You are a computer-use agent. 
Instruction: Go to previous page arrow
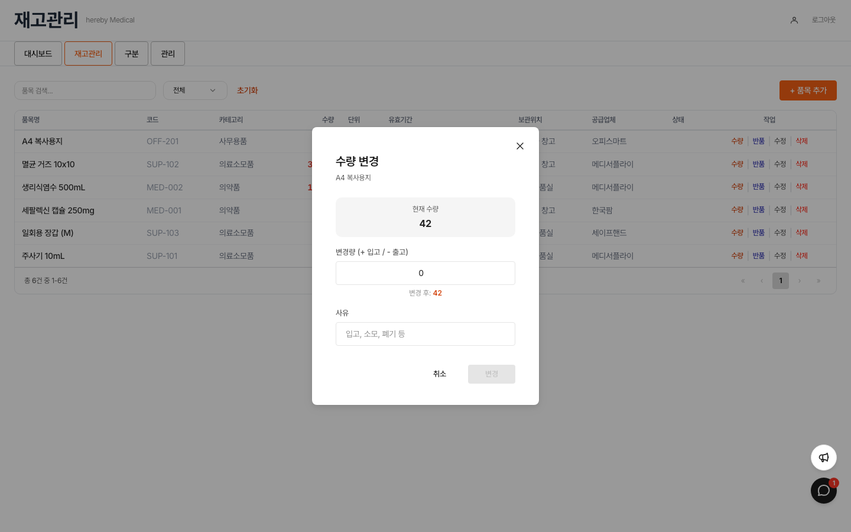pyautogui.click(x=762, y=281)
